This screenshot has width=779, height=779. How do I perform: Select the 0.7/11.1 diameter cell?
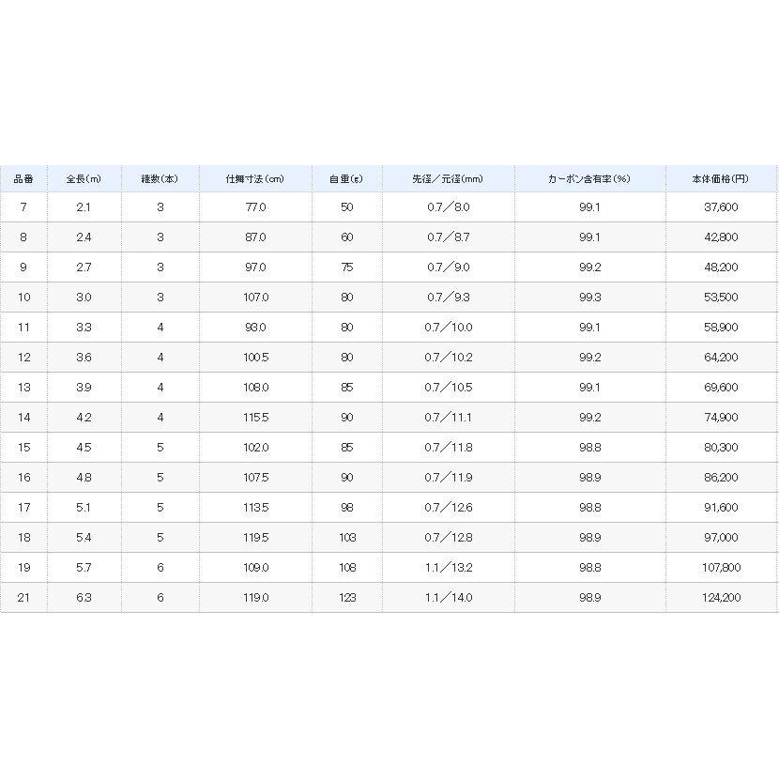coord(448,418)
